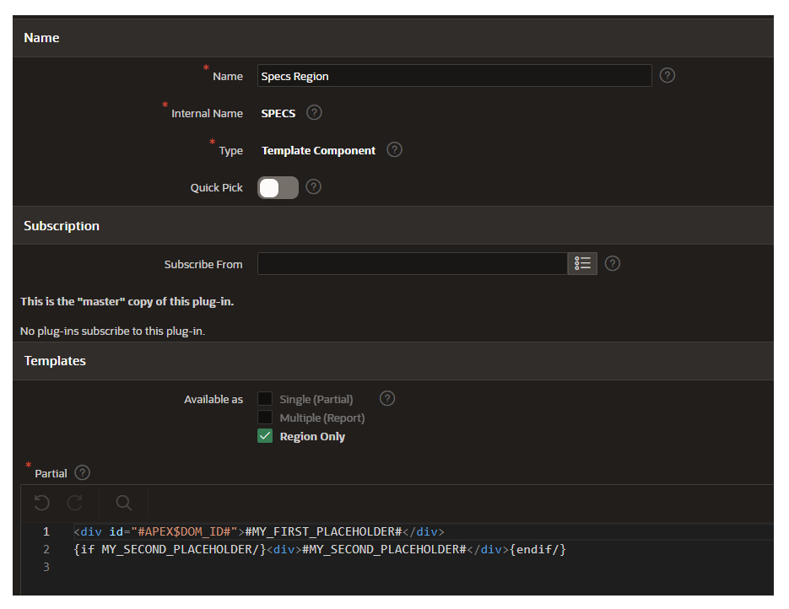Screen dimensions: 789x609
Task: Click the Subscription section header
Action: tap(393, 226)
